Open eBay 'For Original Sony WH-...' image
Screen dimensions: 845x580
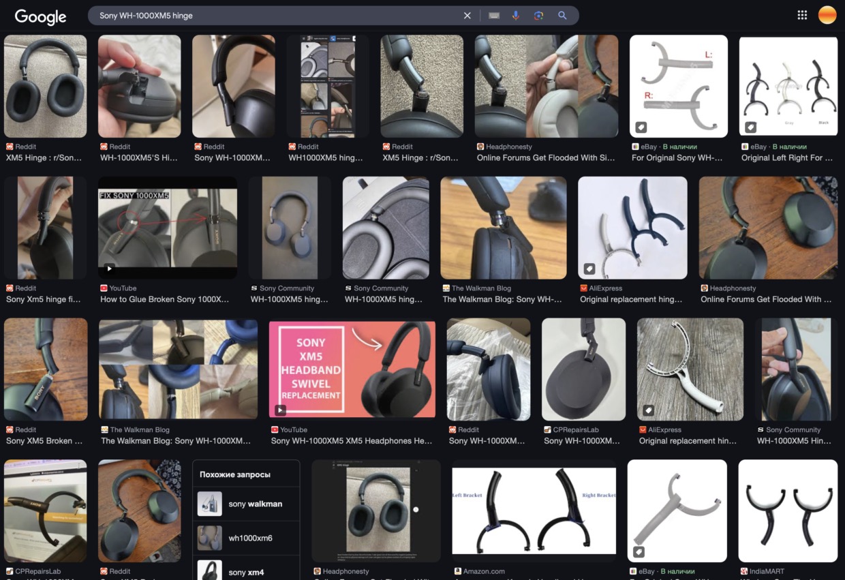point(678,86)
